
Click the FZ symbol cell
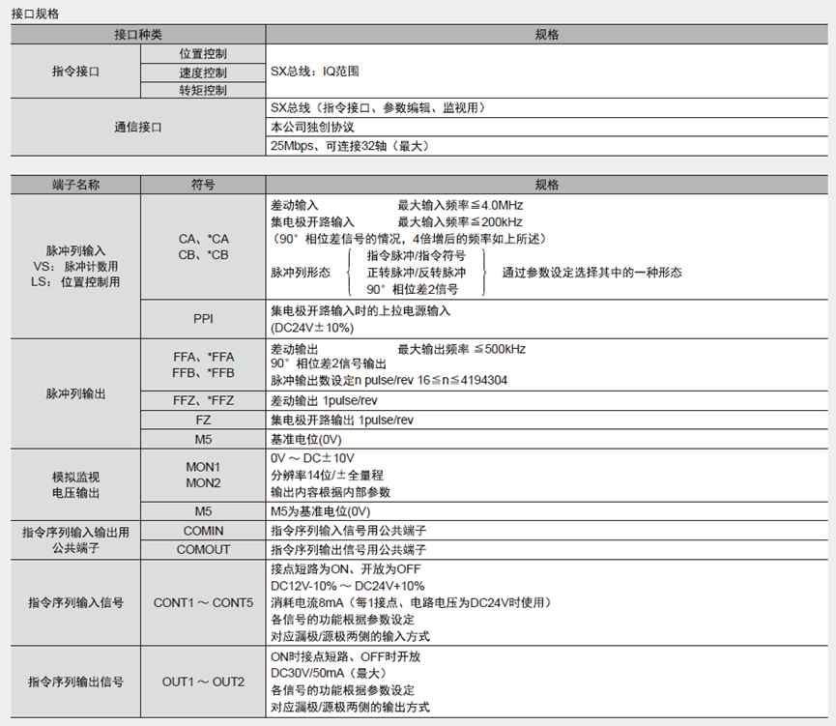203,421
